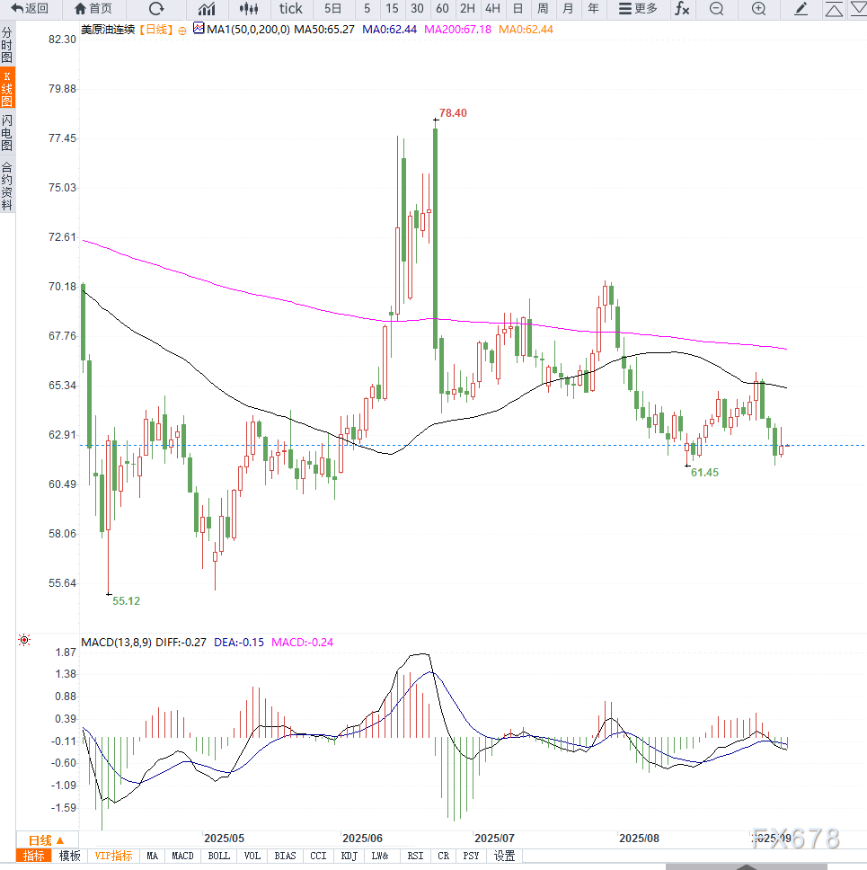Toggle the weekly (周) timeframe
Image resolution: width=867 pixels, height=870 pixels.
point(543,9)
